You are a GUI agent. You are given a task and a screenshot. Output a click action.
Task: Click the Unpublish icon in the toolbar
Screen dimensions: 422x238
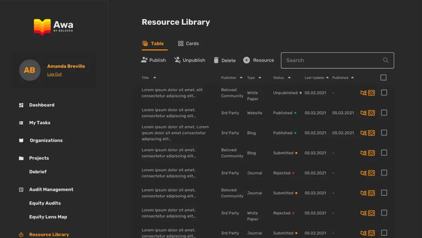point(176,60)
